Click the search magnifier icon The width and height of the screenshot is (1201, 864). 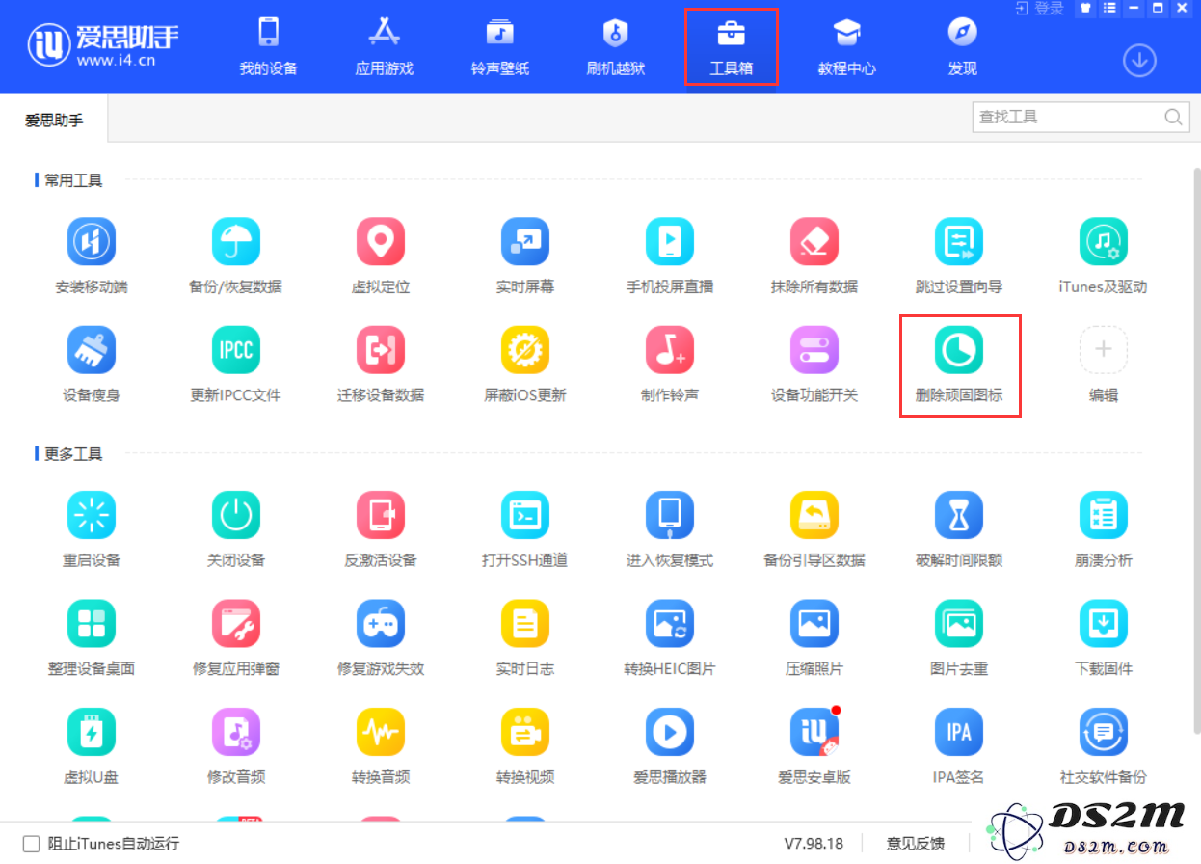point(1173,117)
